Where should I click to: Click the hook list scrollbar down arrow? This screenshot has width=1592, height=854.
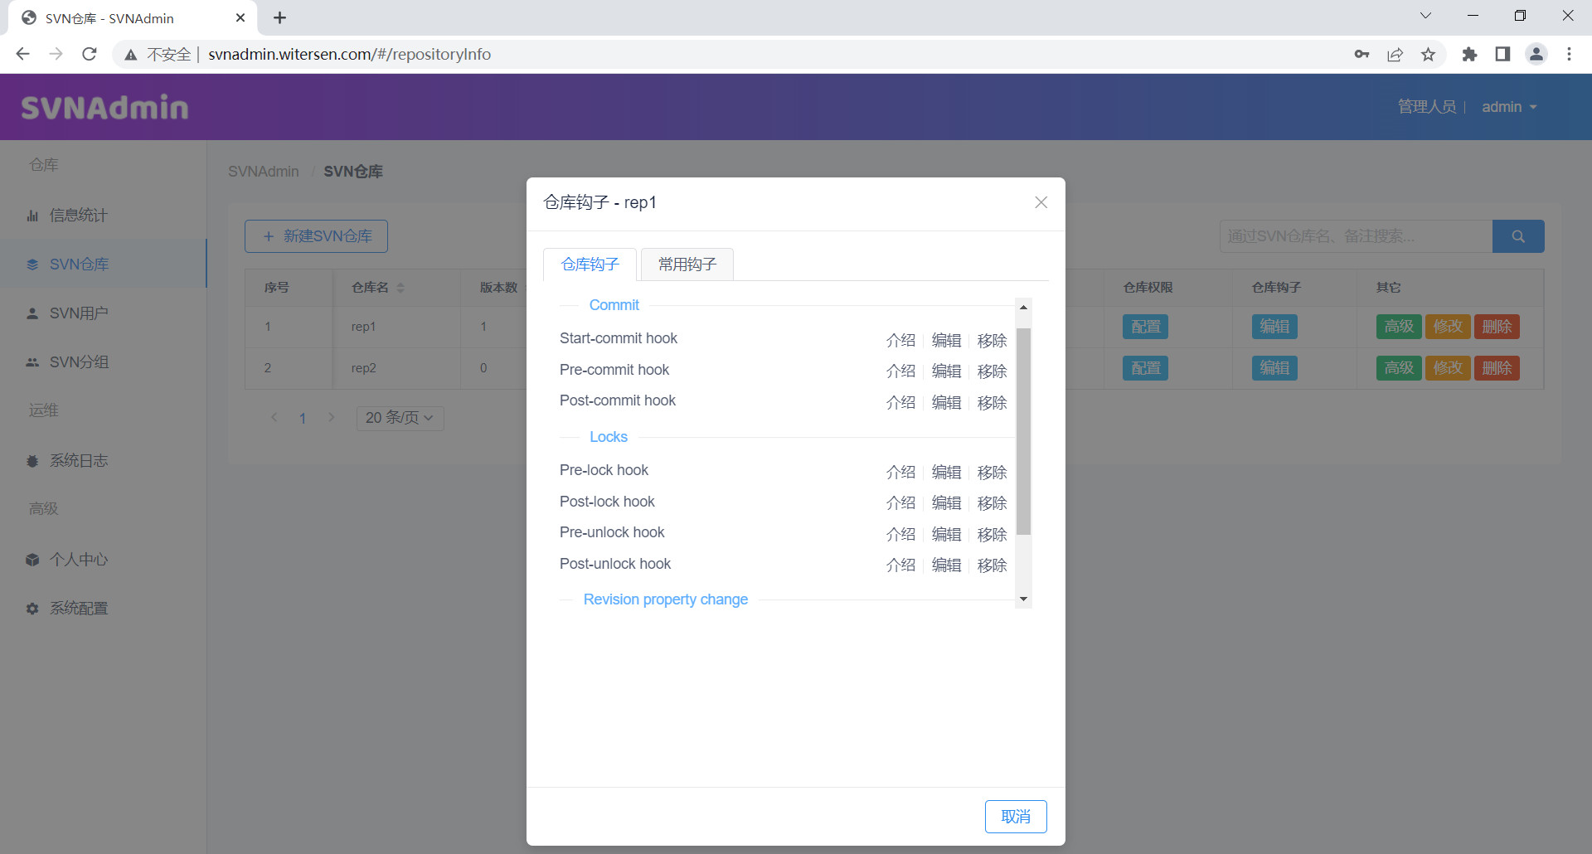[x=1024, y=599]
